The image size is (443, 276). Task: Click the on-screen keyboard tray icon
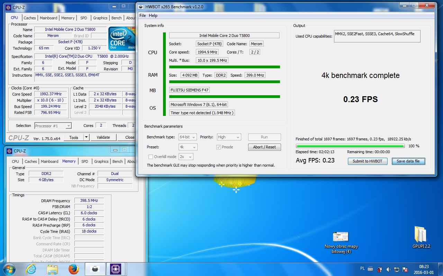point(371,269)
